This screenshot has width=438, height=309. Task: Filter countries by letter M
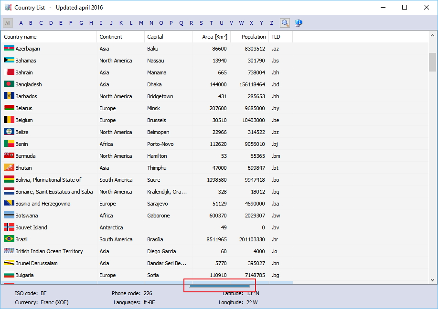click(141, 23)
